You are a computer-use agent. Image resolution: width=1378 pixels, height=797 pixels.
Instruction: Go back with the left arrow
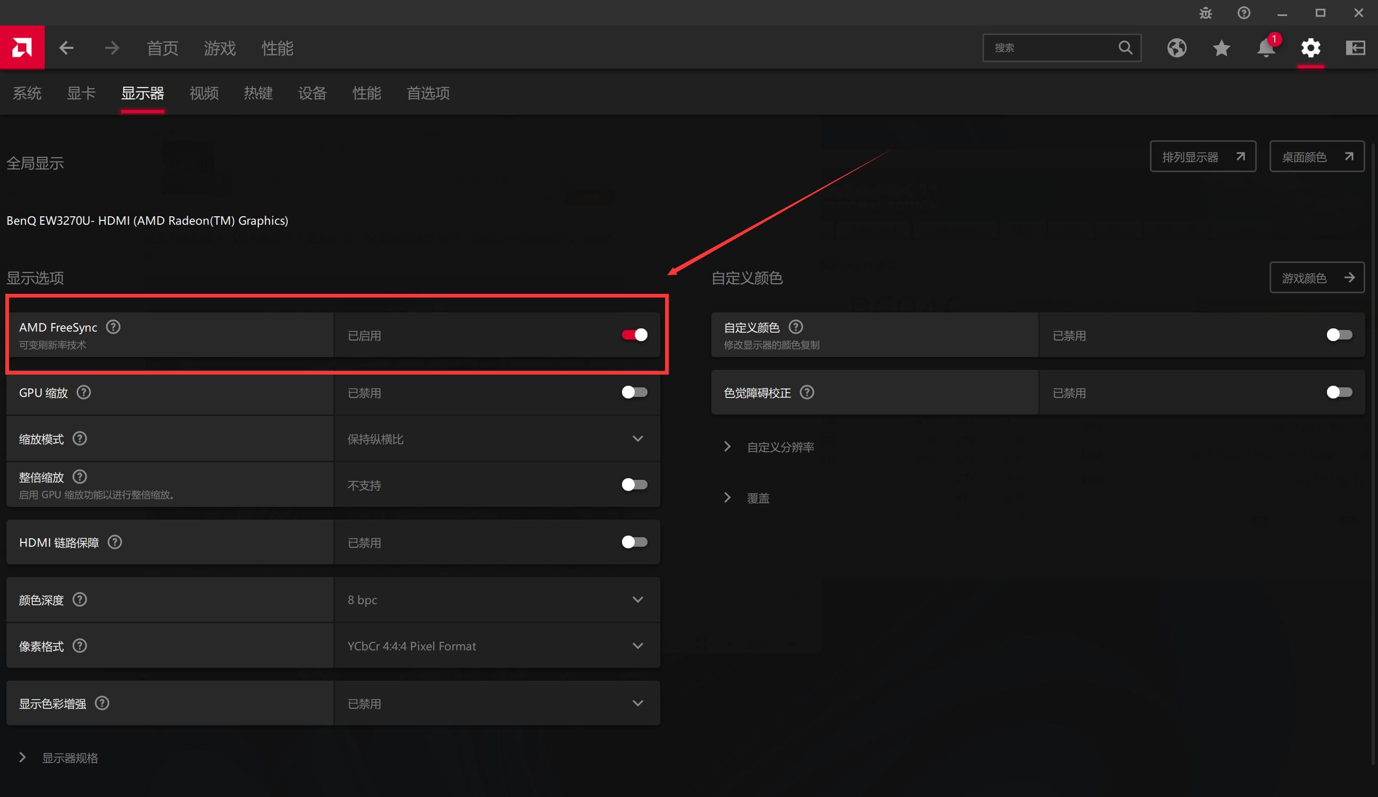pyautogui.click(x=66, y=48)
